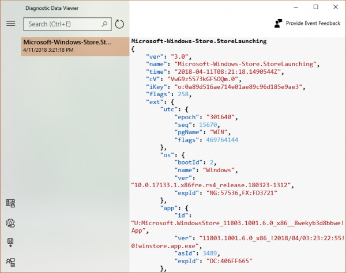Click the expId value DC:406FF665
Viewport: 346px width, 273px height.
tap(230, 261)
